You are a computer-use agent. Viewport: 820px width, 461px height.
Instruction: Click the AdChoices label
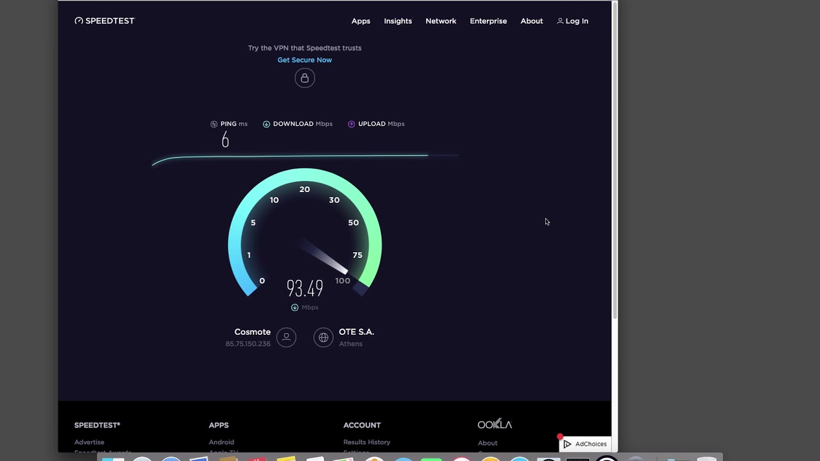[x=591, y=444]
